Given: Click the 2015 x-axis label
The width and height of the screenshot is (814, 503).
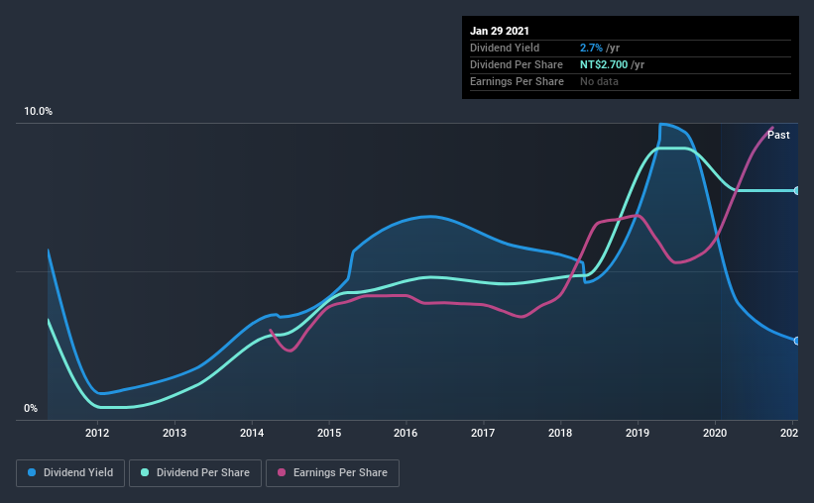Looking at the screenshot, I should click(329, 433).
